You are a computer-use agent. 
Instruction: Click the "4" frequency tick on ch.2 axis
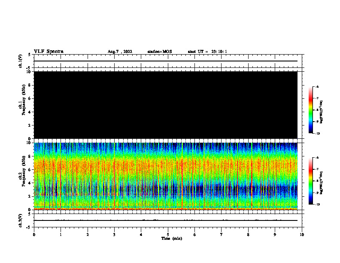(30, 183)
